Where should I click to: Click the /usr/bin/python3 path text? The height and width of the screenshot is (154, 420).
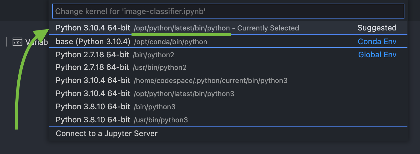(160, 120)
